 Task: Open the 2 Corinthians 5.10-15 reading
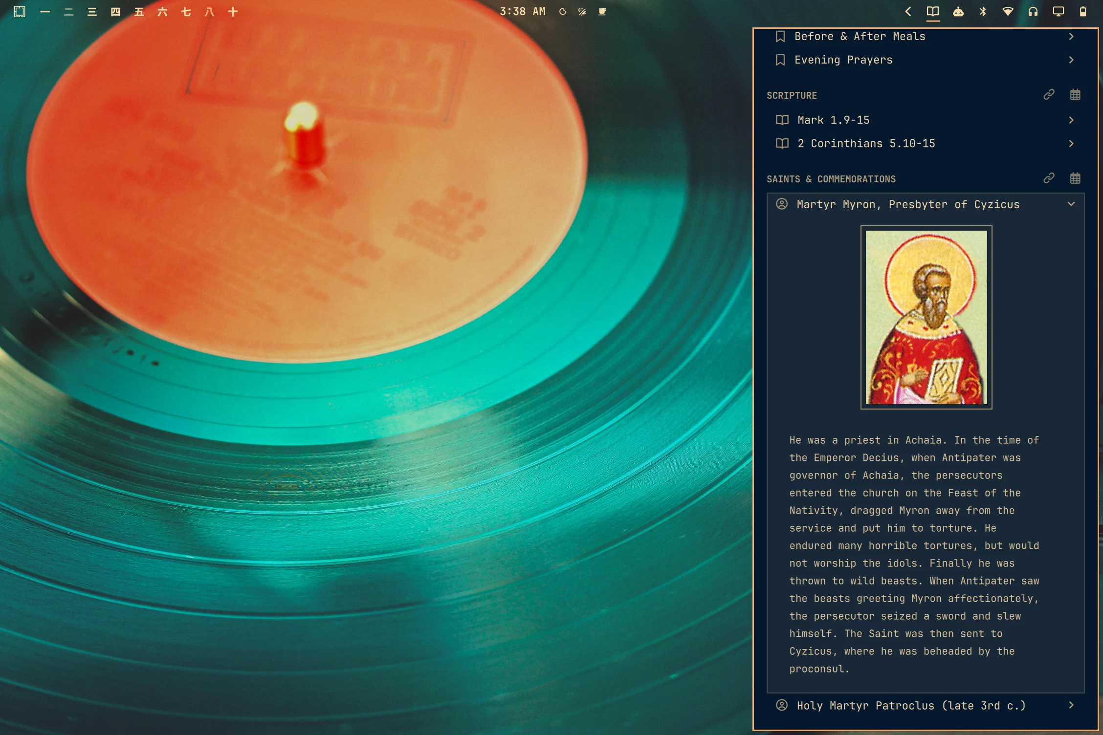tap(926, 143)
